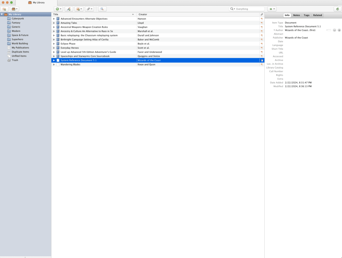The width and height of the screenshot is (342, 258).
Task: Create a new collection
Action: [4, 9]
